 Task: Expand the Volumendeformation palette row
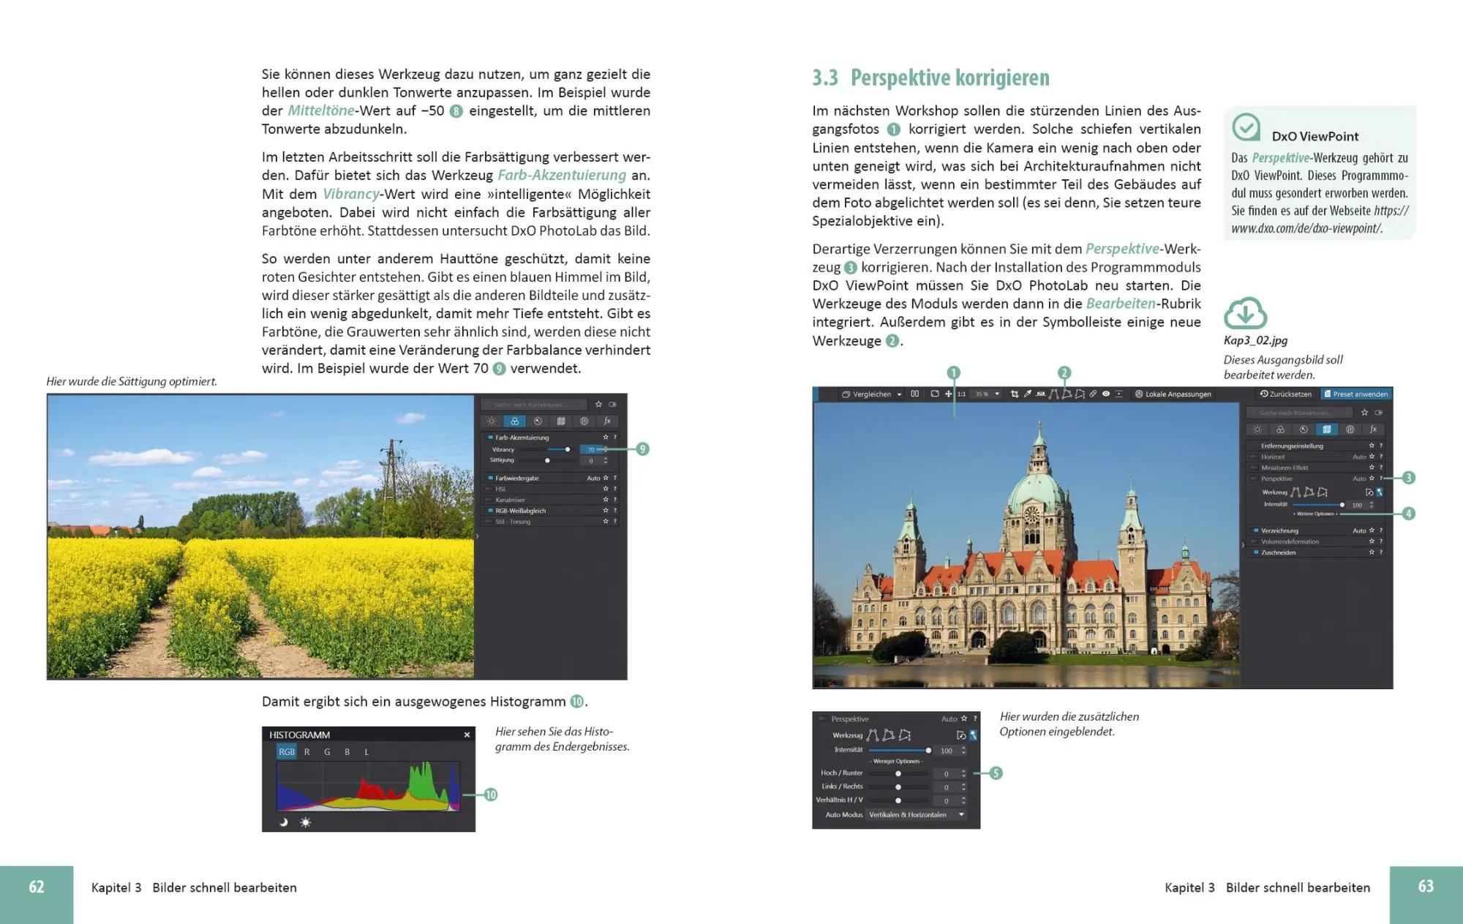1317,541
